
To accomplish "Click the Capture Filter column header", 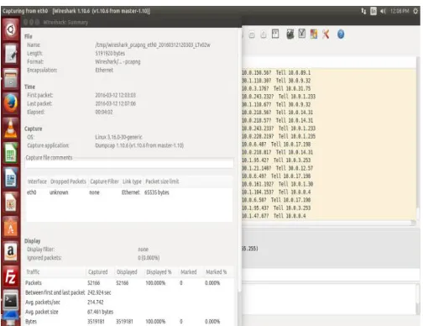I will point(104,181).
